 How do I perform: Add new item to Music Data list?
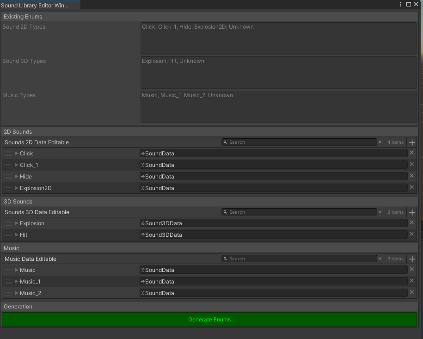(x=412, y=259)
